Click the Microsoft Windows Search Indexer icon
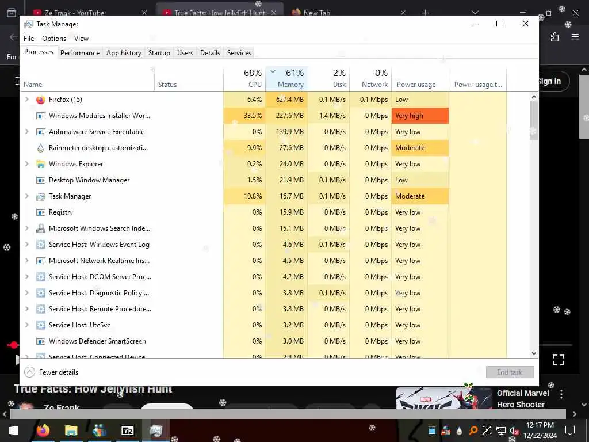 41,228
